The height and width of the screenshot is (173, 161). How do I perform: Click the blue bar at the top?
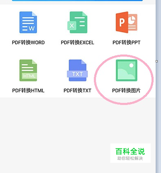click(x=77, y=0)
